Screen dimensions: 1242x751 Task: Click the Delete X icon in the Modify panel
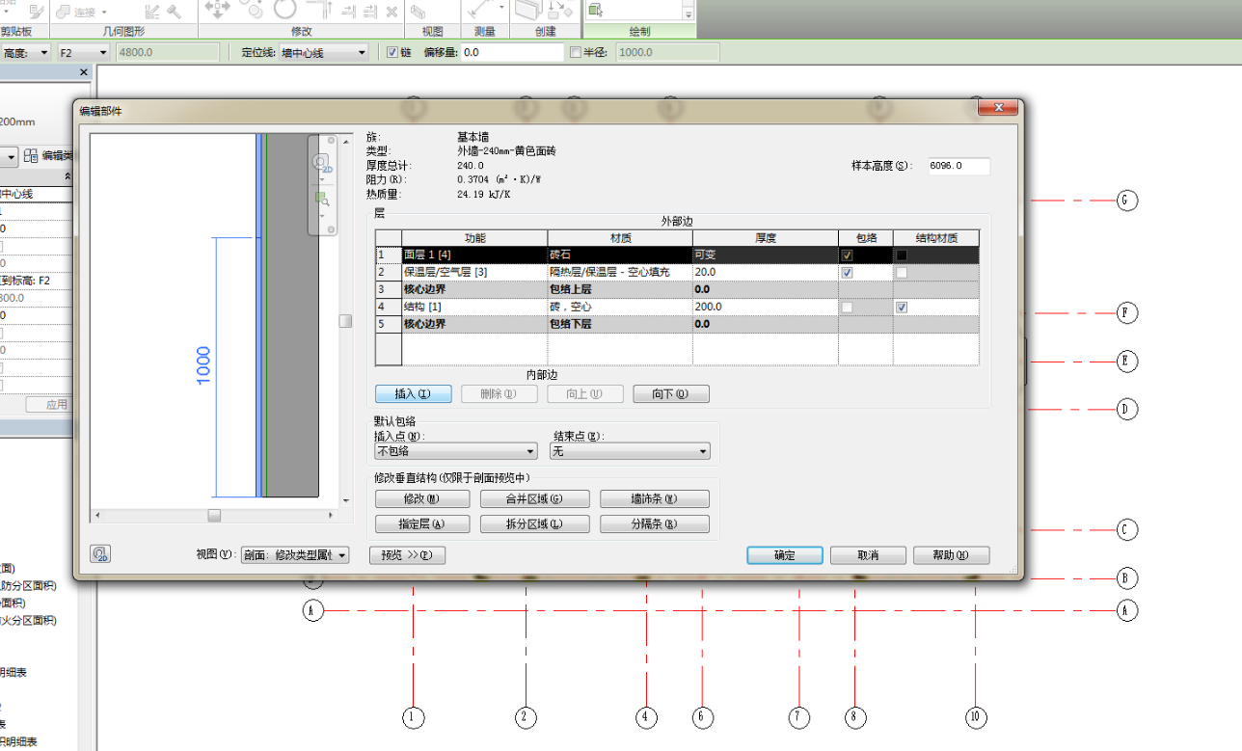[391, 12]
